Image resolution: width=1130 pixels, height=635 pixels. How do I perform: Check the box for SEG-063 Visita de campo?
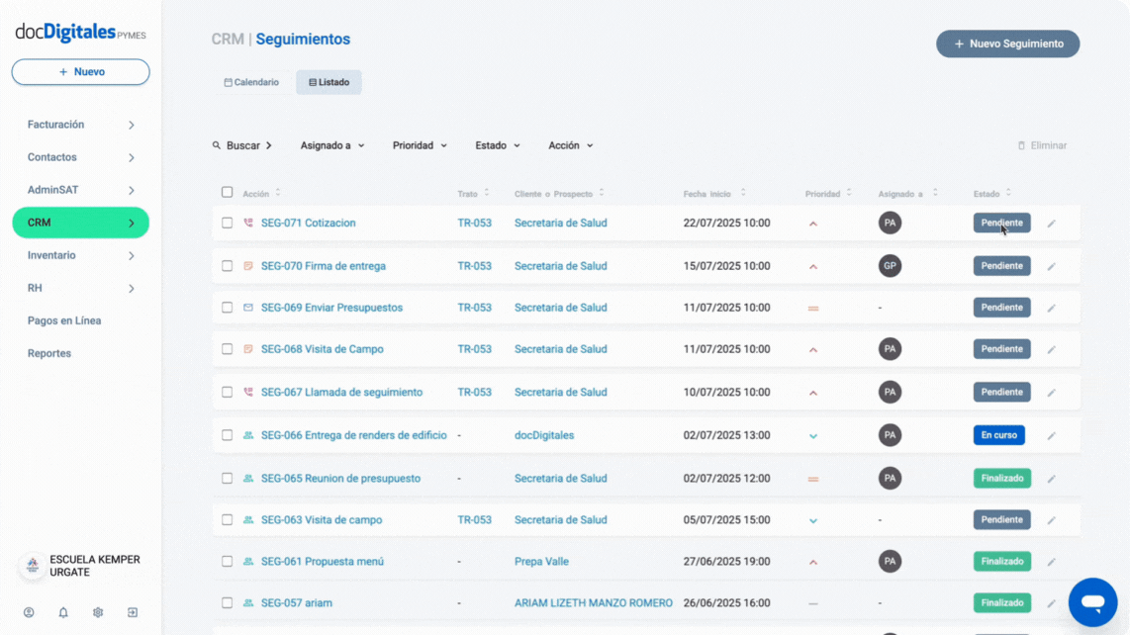(x=227, y=519)
